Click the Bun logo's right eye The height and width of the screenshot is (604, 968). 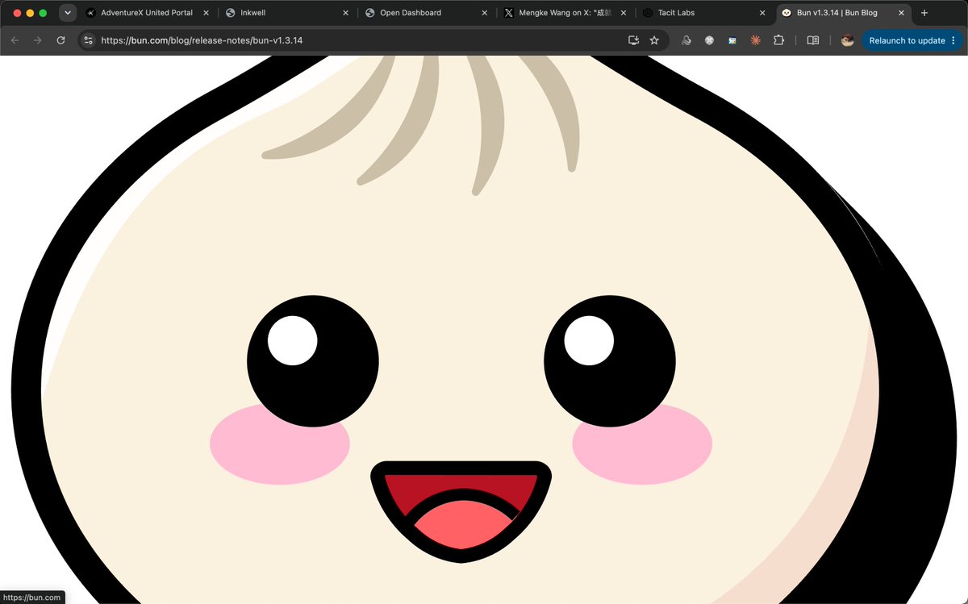click(x=610, y=360)
